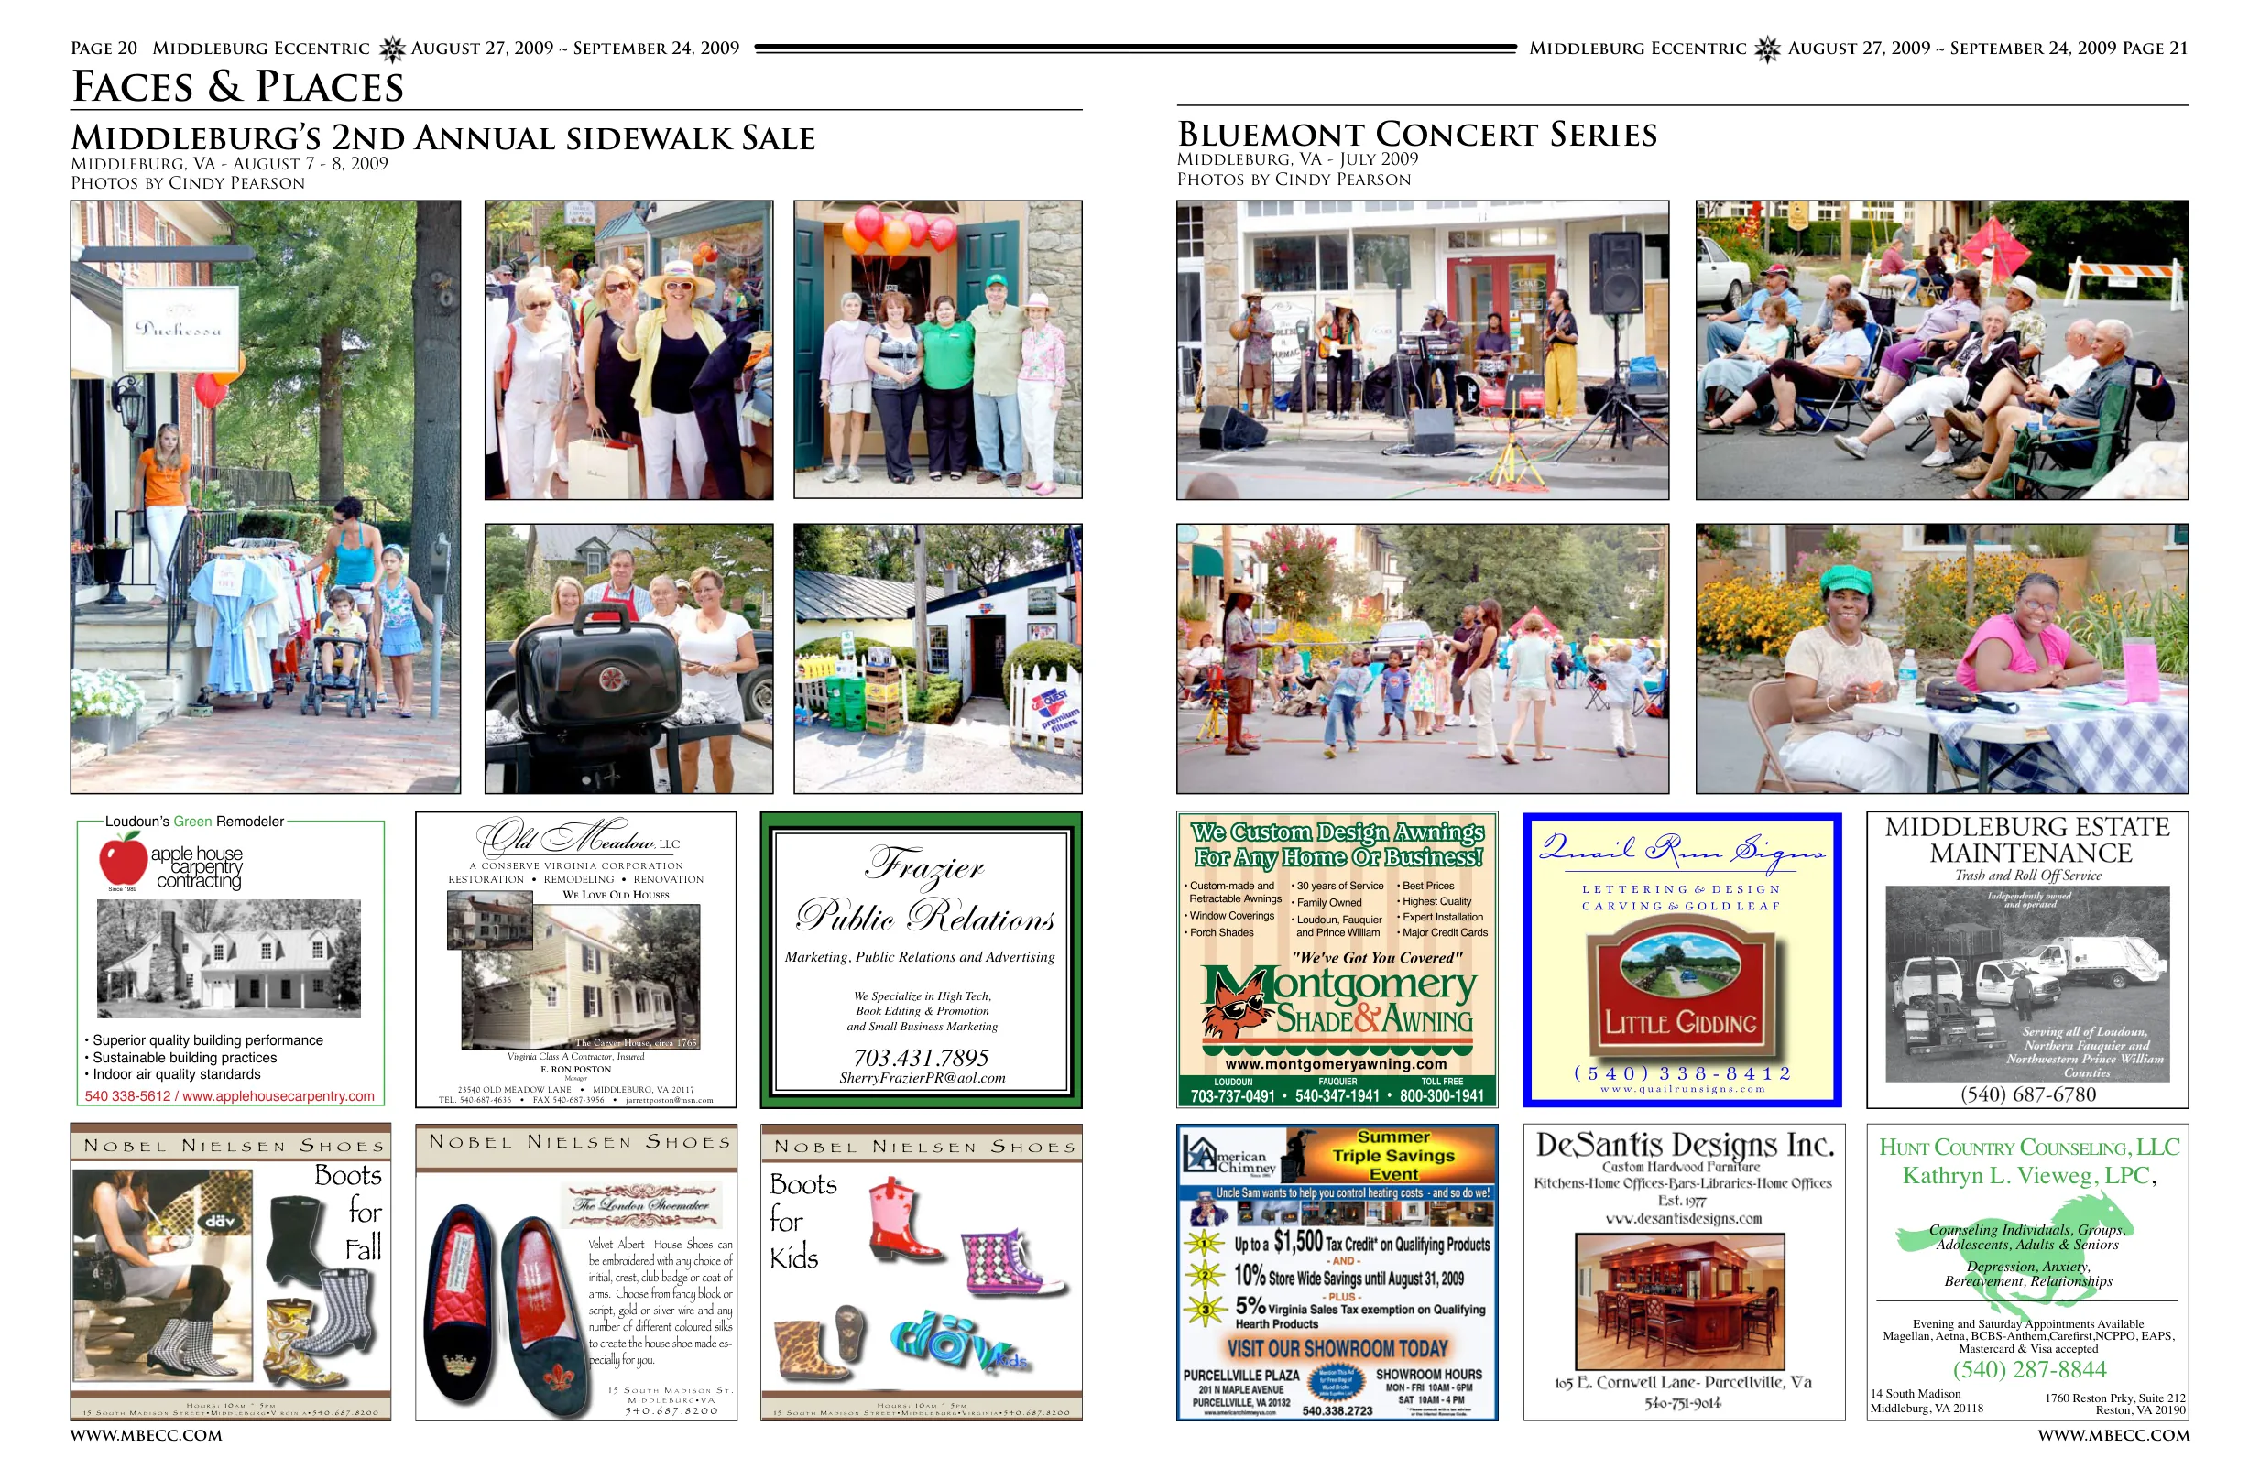This screenshot has width=2260, height=1480.
Task: Open the www.montgomeryawning.com link
Action: [x=1336, y=1063]
